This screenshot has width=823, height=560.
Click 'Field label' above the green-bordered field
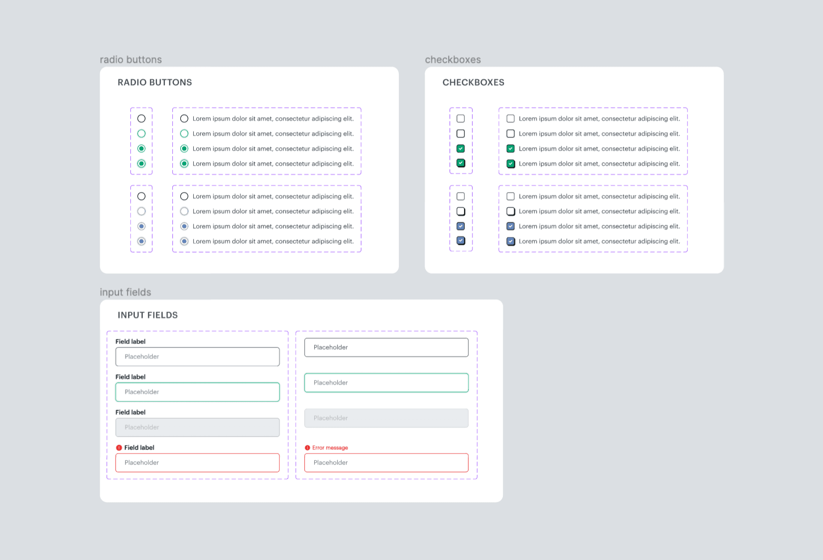pos(130,377)
